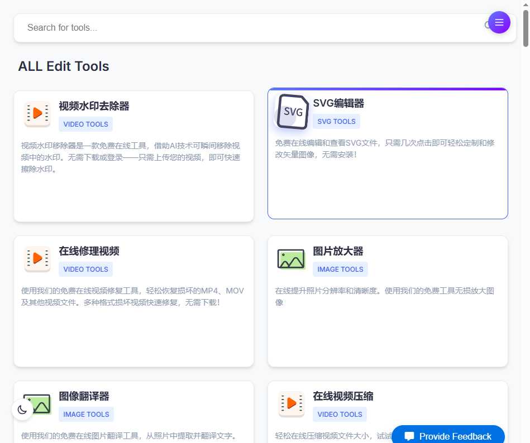Viewport: 530px width, 443px height.
Task: Click IMAGE TOOLS tag under 图片放大器
Action: pos(340,269)
